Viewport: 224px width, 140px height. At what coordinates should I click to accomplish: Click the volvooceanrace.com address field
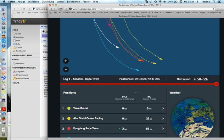(142, 9)
